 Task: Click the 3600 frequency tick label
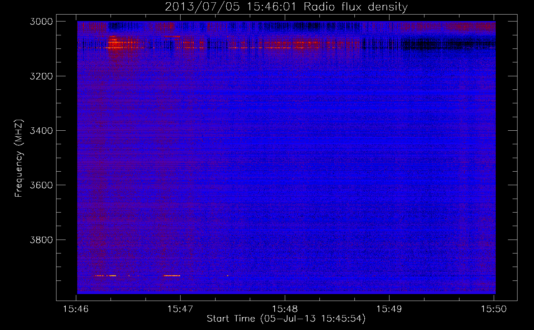point(41,185)
